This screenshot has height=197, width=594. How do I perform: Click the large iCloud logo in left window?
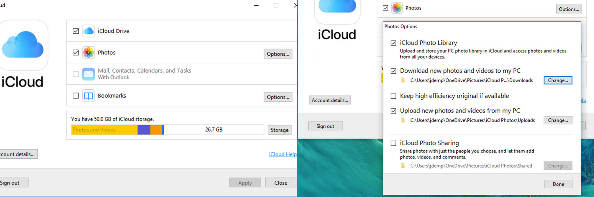coord(23,45)
